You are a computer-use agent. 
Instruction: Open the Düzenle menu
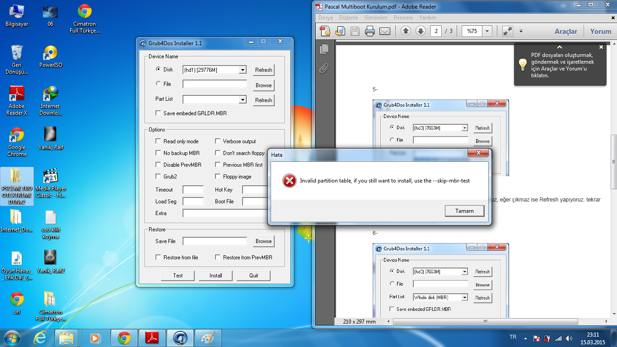tap(348, 18)
